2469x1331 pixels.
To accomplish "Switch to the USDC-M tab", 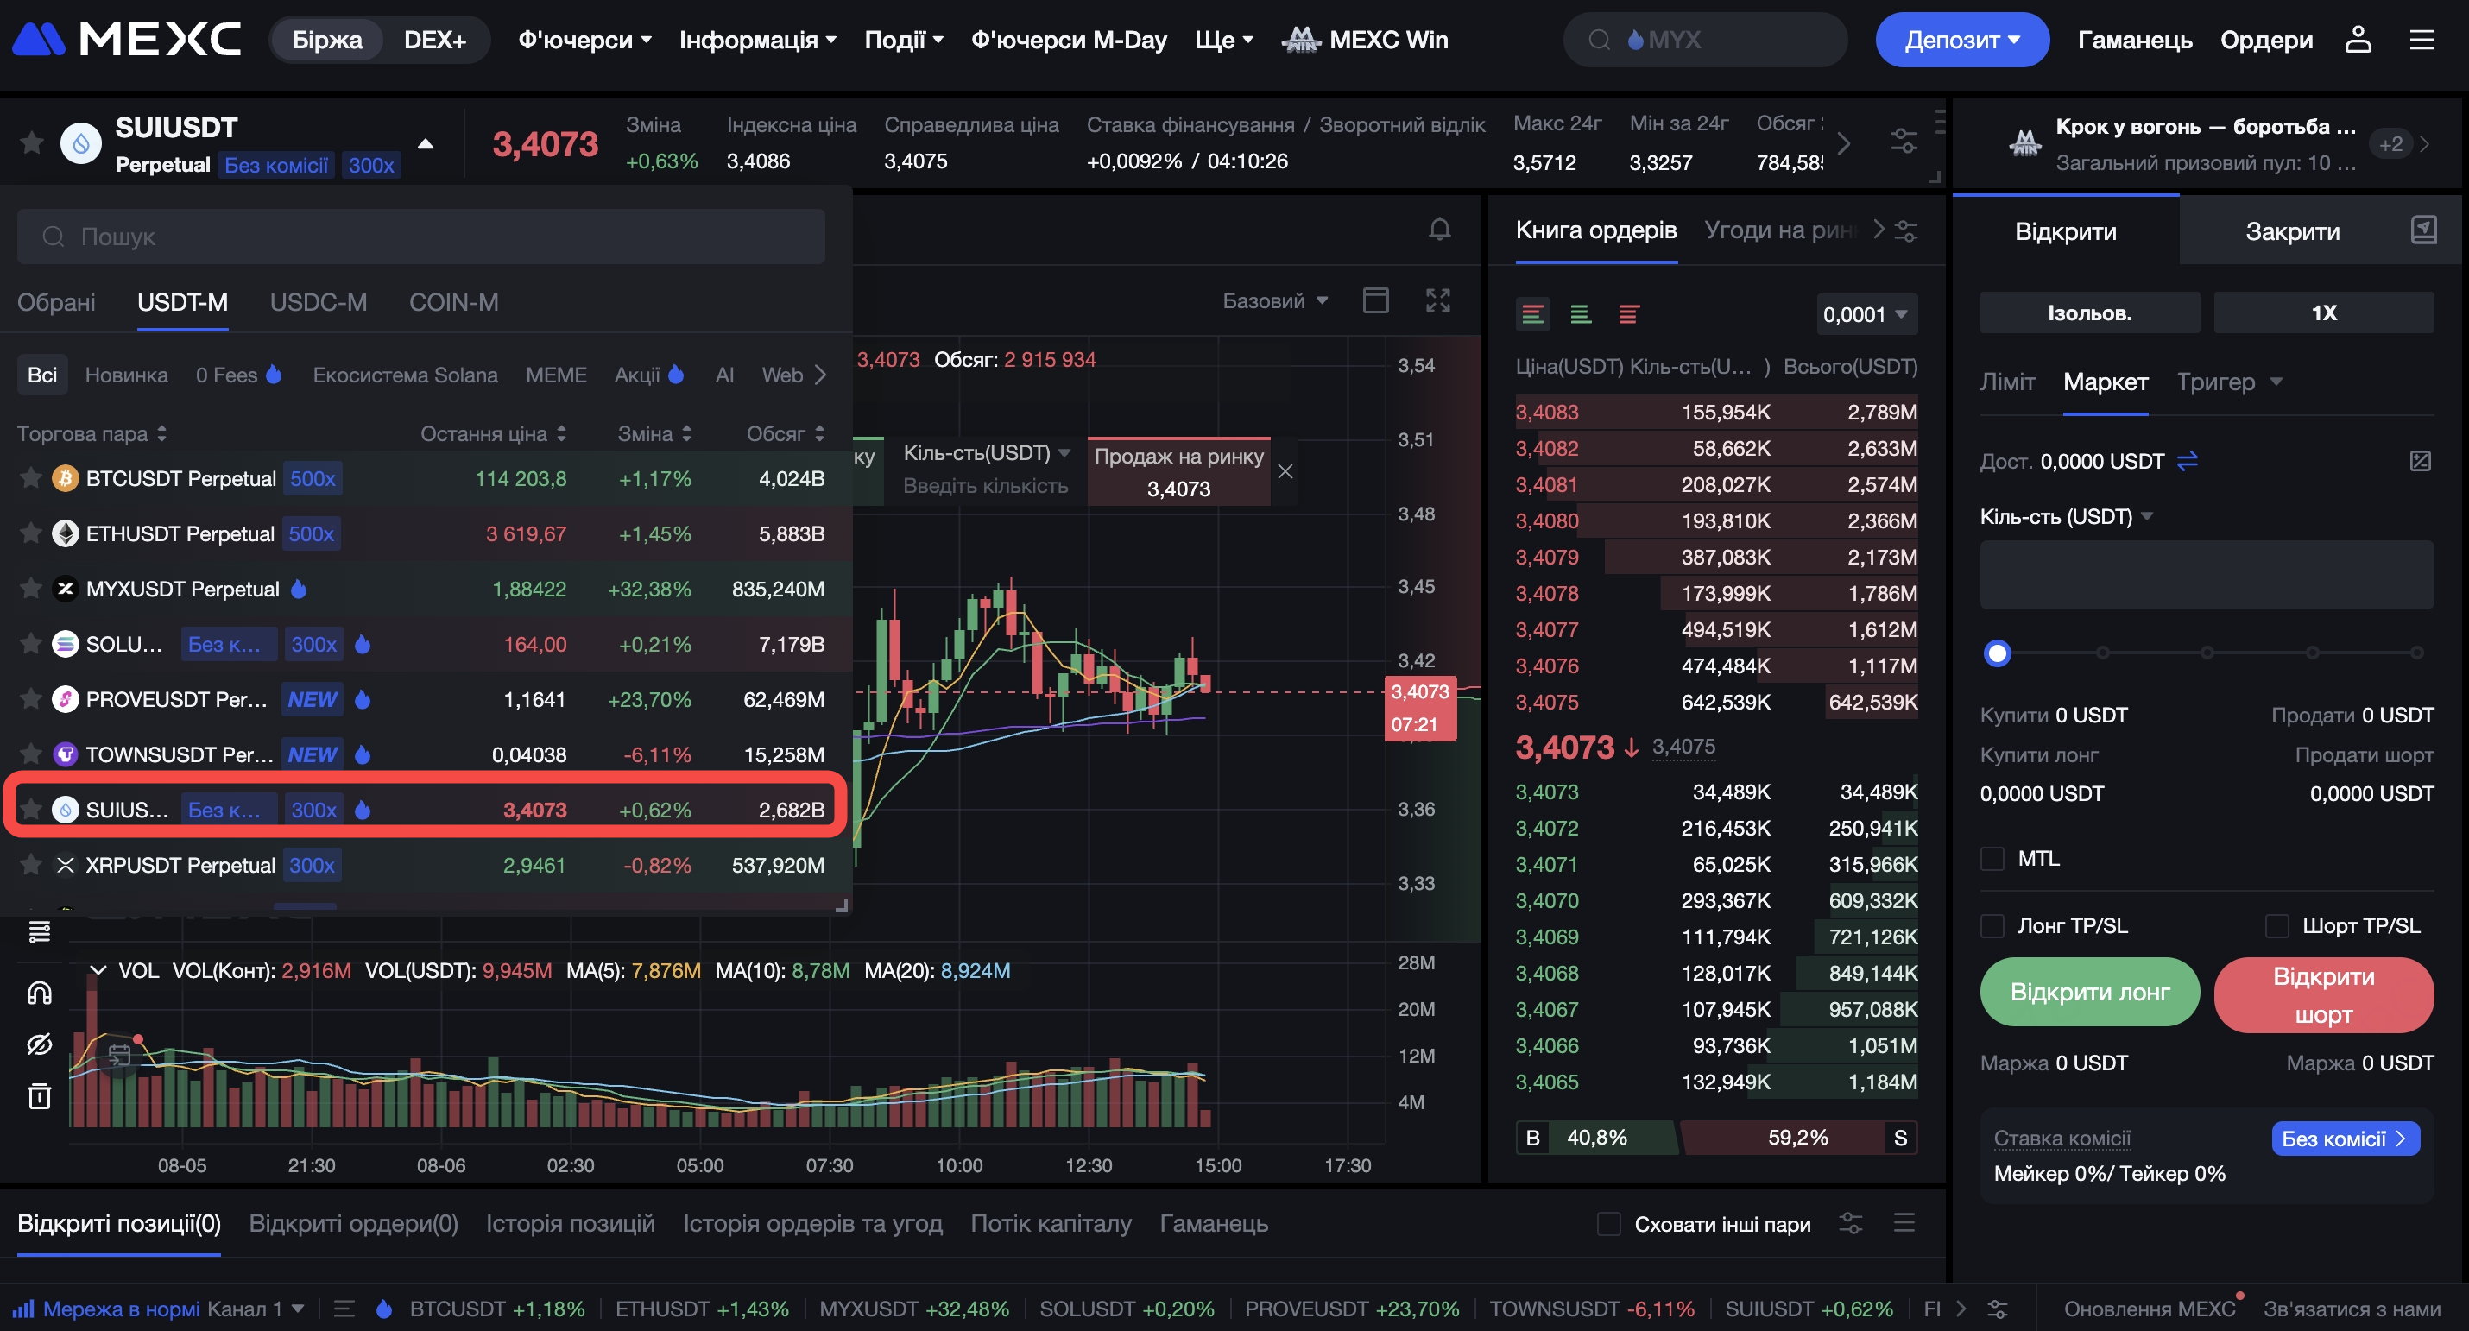I will click(x=319, y=303).
